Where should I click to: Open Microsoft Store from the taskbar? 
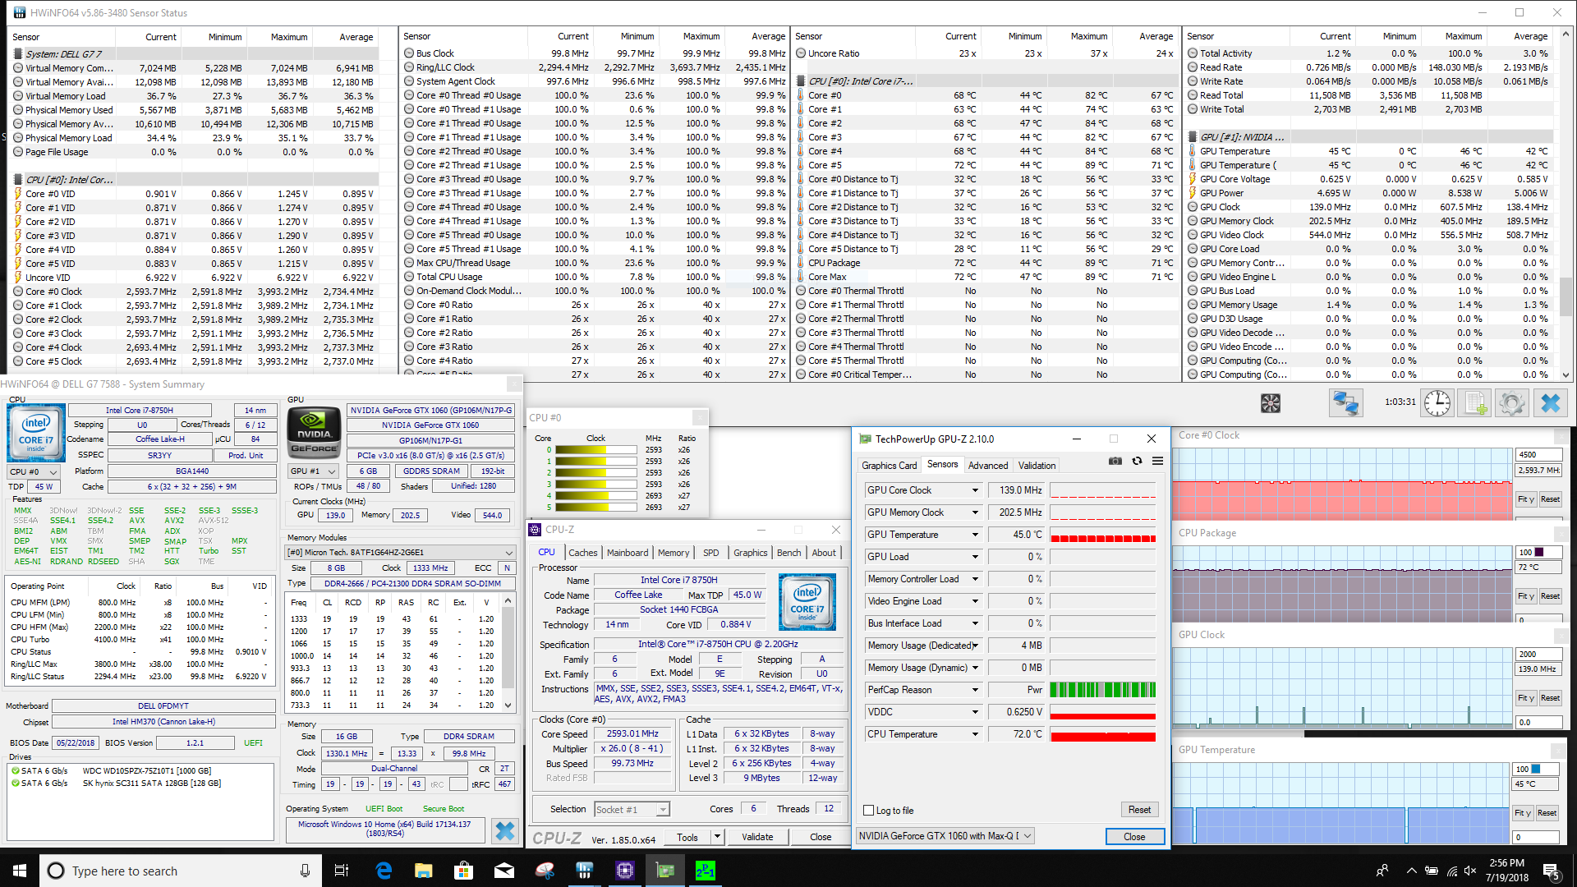[x=463, y=871]
